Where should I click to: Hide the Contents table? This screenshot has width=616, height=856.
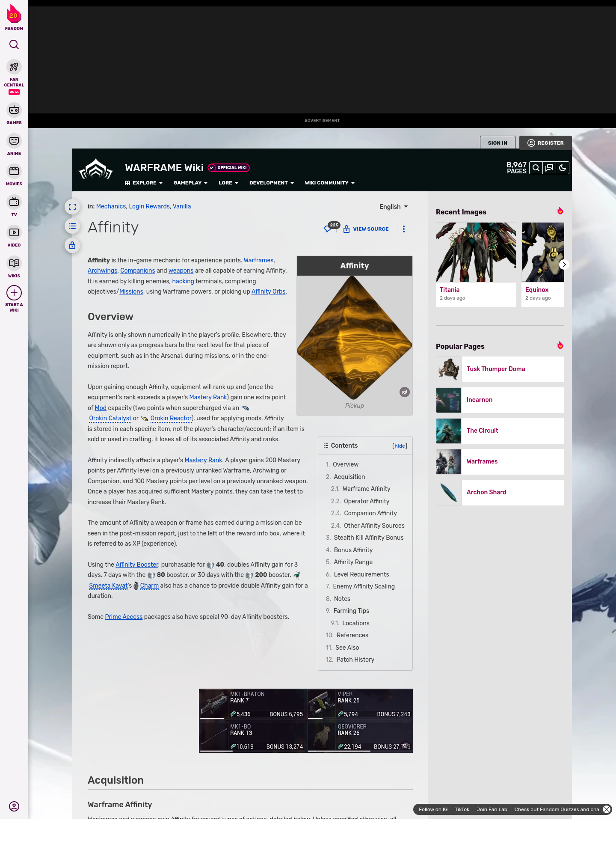[400, 446]
